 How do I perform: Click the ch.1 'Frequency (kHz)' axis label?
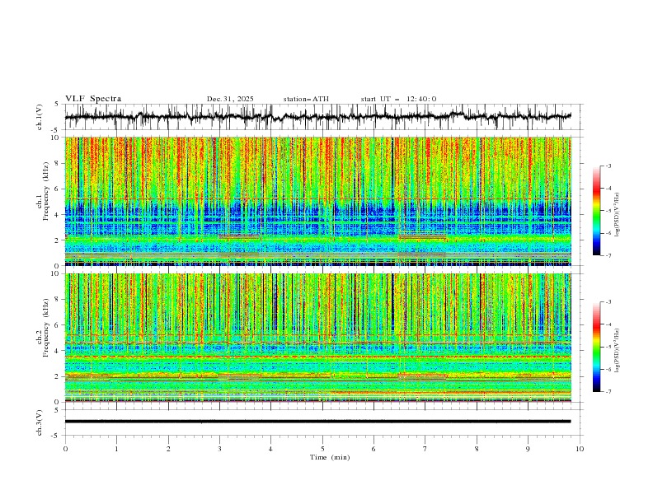(x=46, y=189)
